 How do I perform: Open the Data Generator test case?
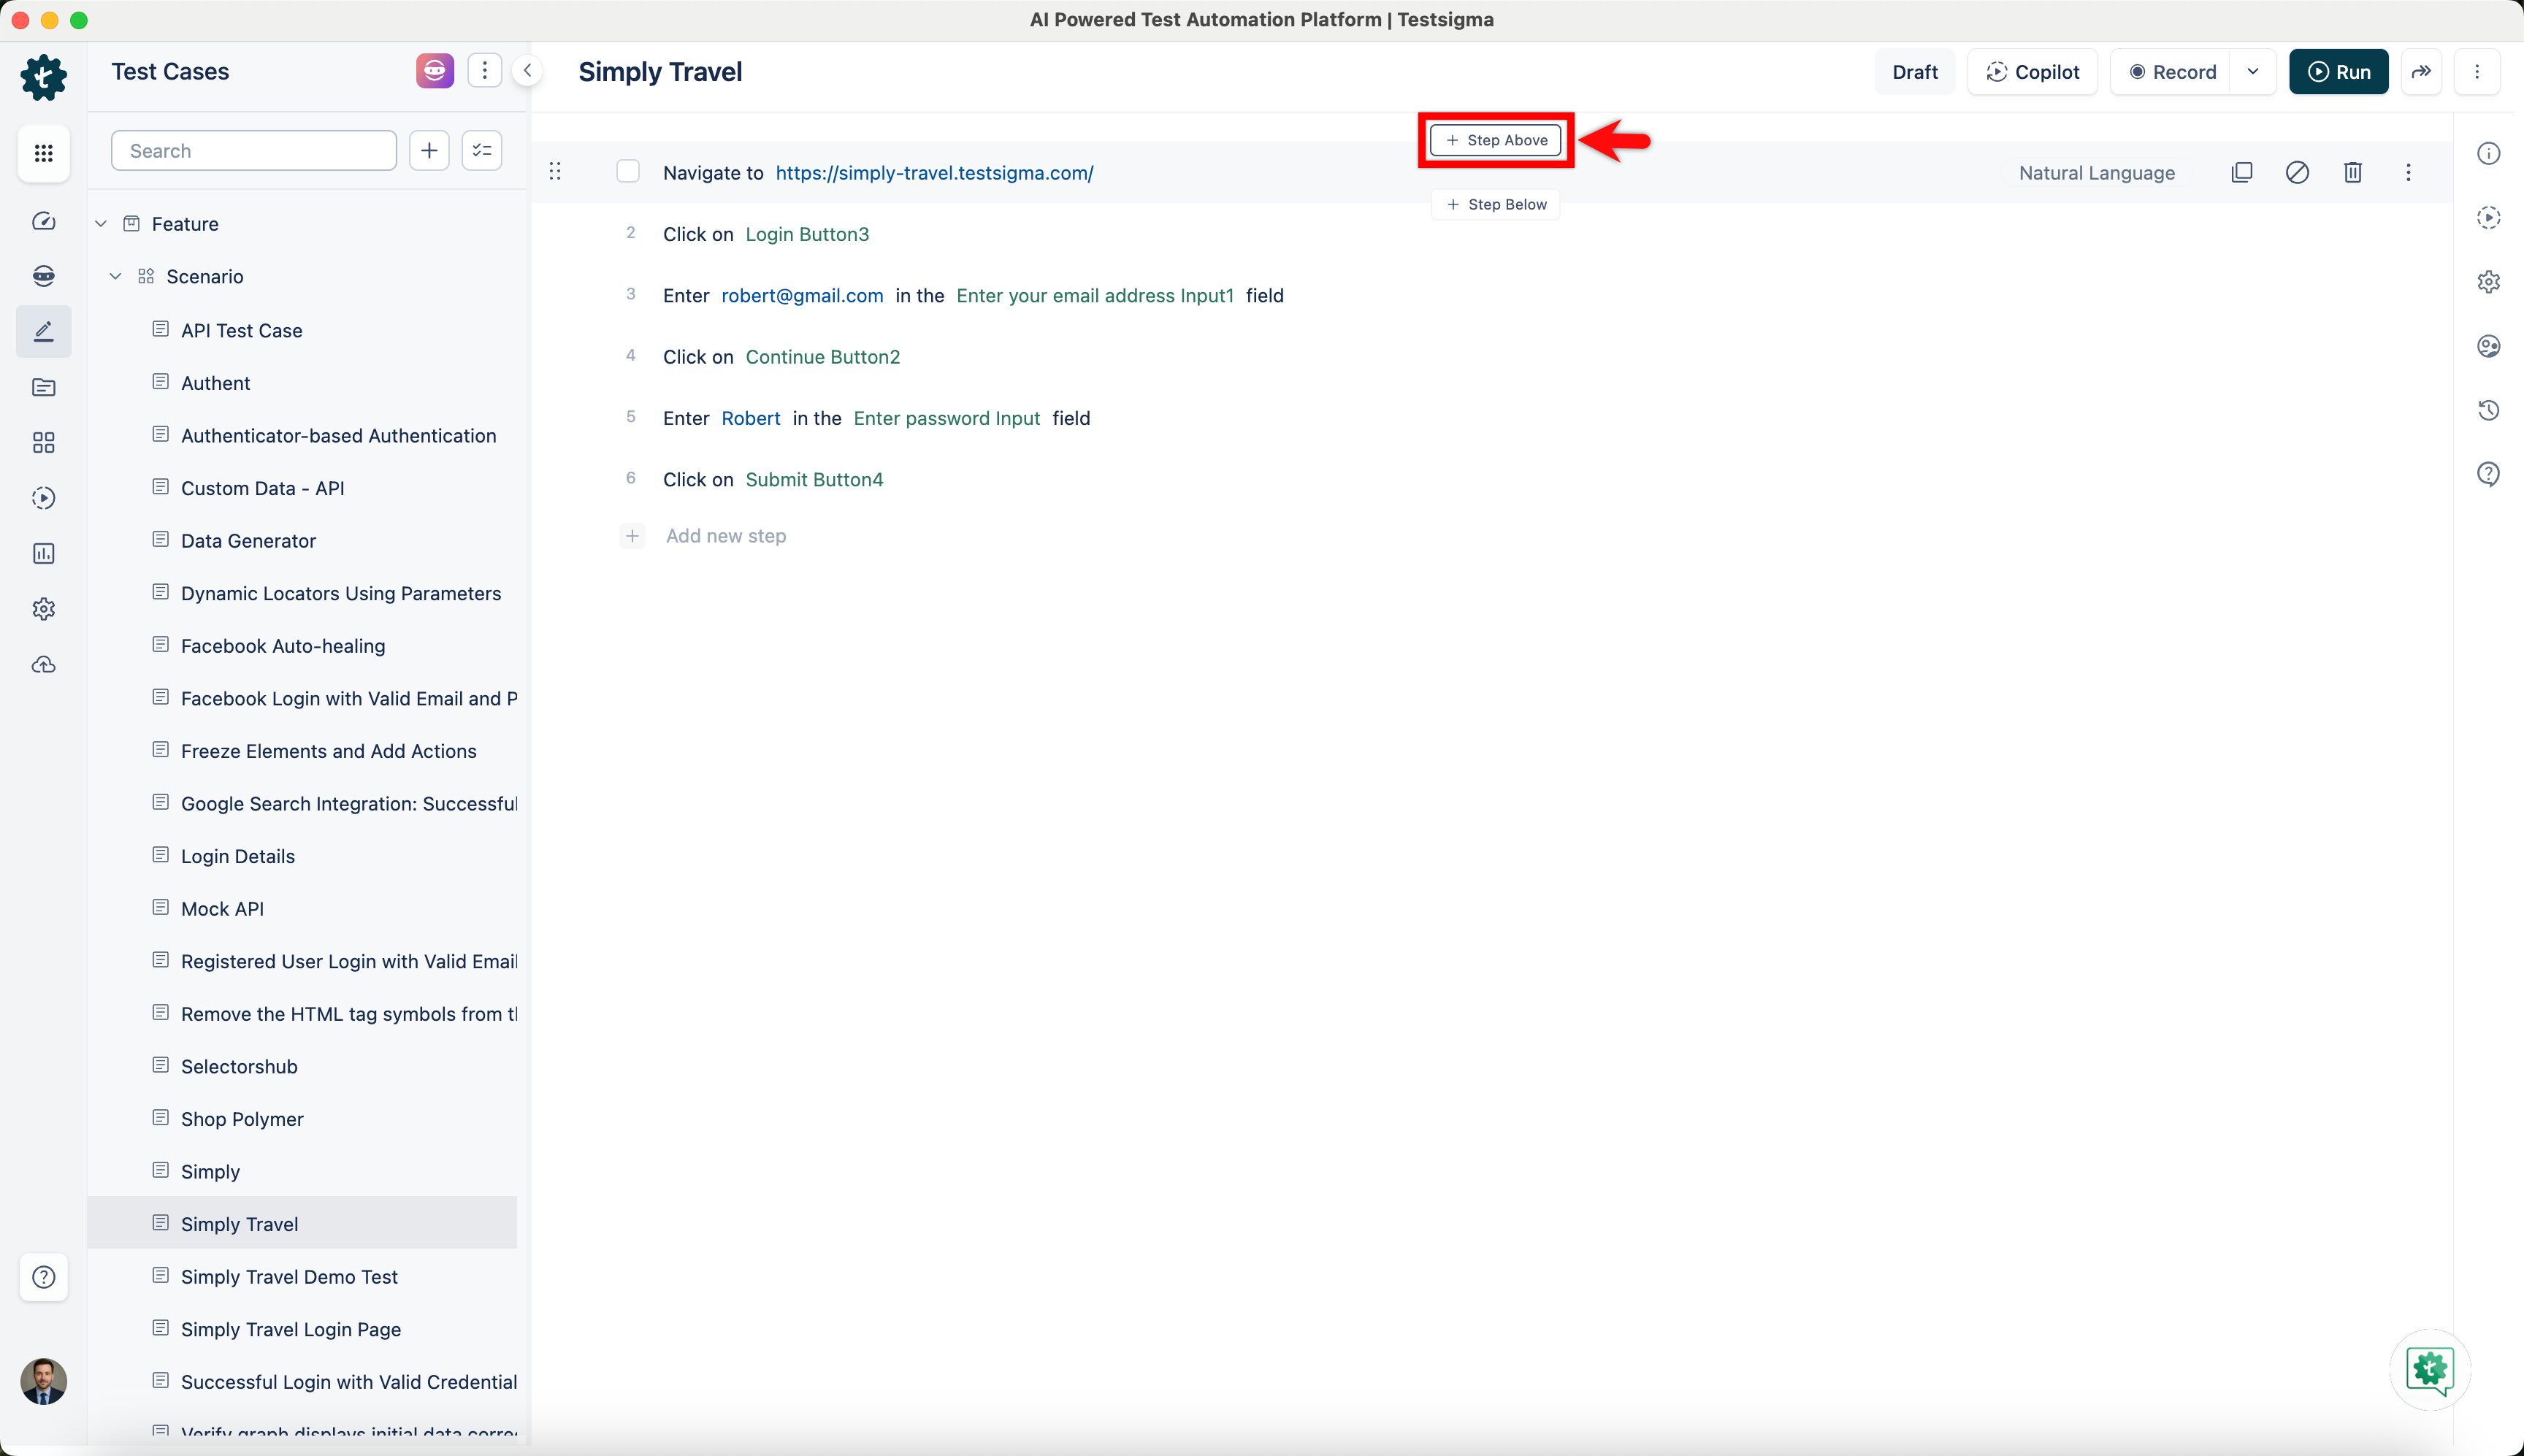[x=248, y=541]
